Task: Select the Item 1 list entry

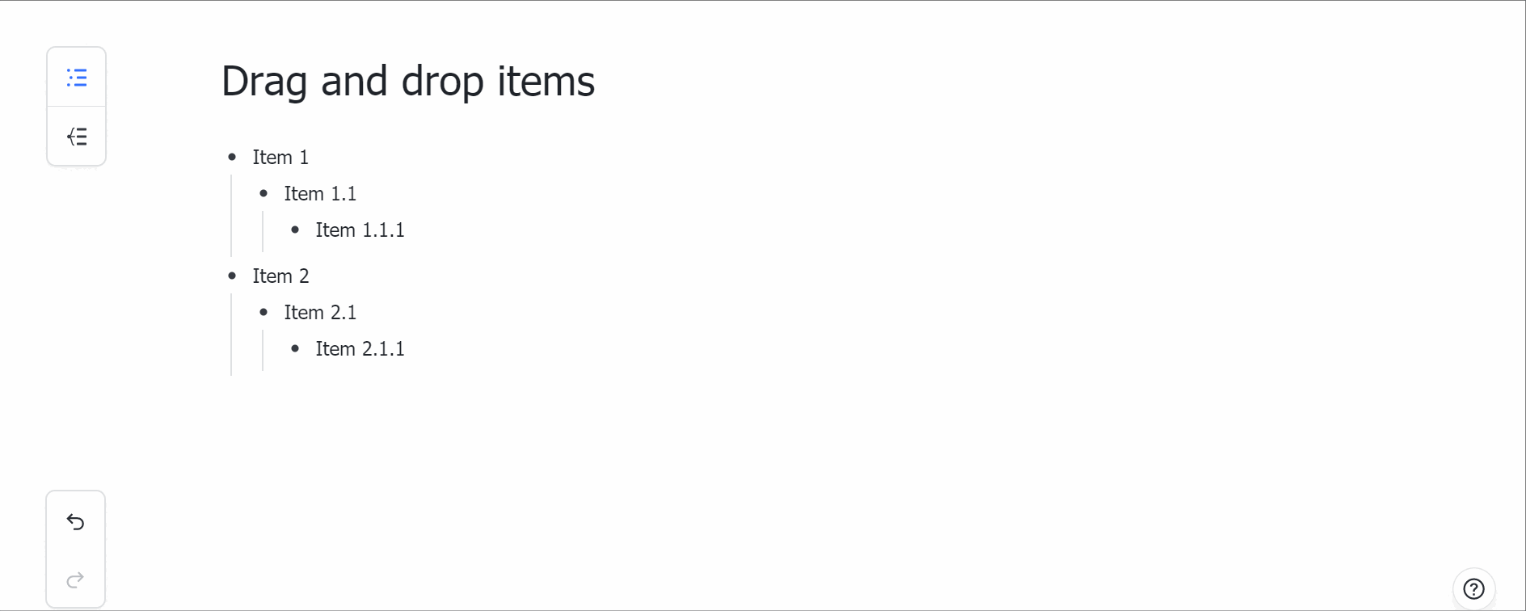Action: click(x=280, y=158)
